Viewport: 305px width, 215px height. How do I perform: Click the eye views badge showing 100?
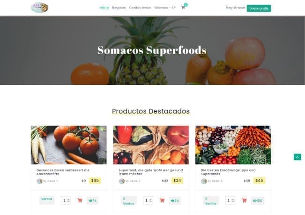258,200
